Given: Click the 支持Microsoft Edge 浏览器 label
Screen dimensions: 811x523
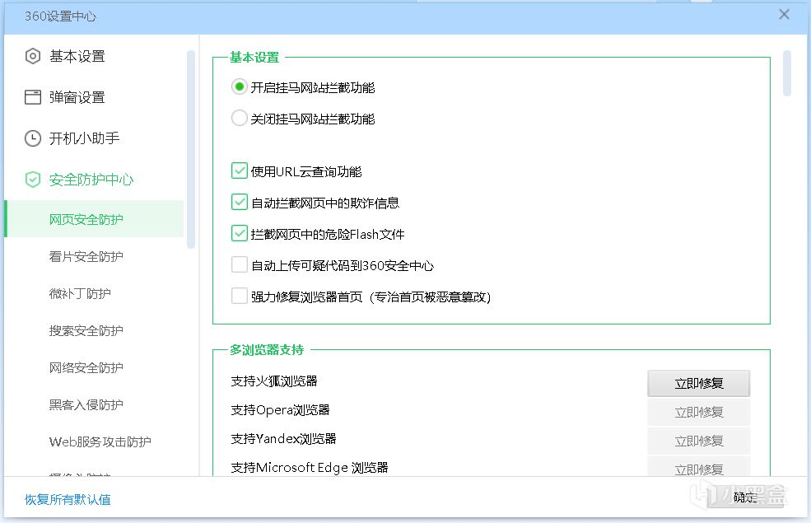Looking at the screenshot, I should (x=310, y=468).
